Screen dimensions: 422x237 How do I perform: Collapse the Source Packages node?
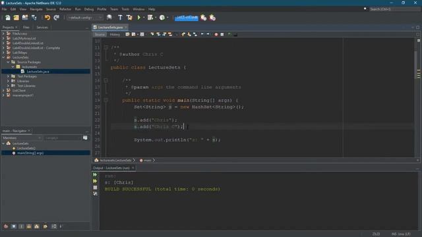click(x=8, y=62)
